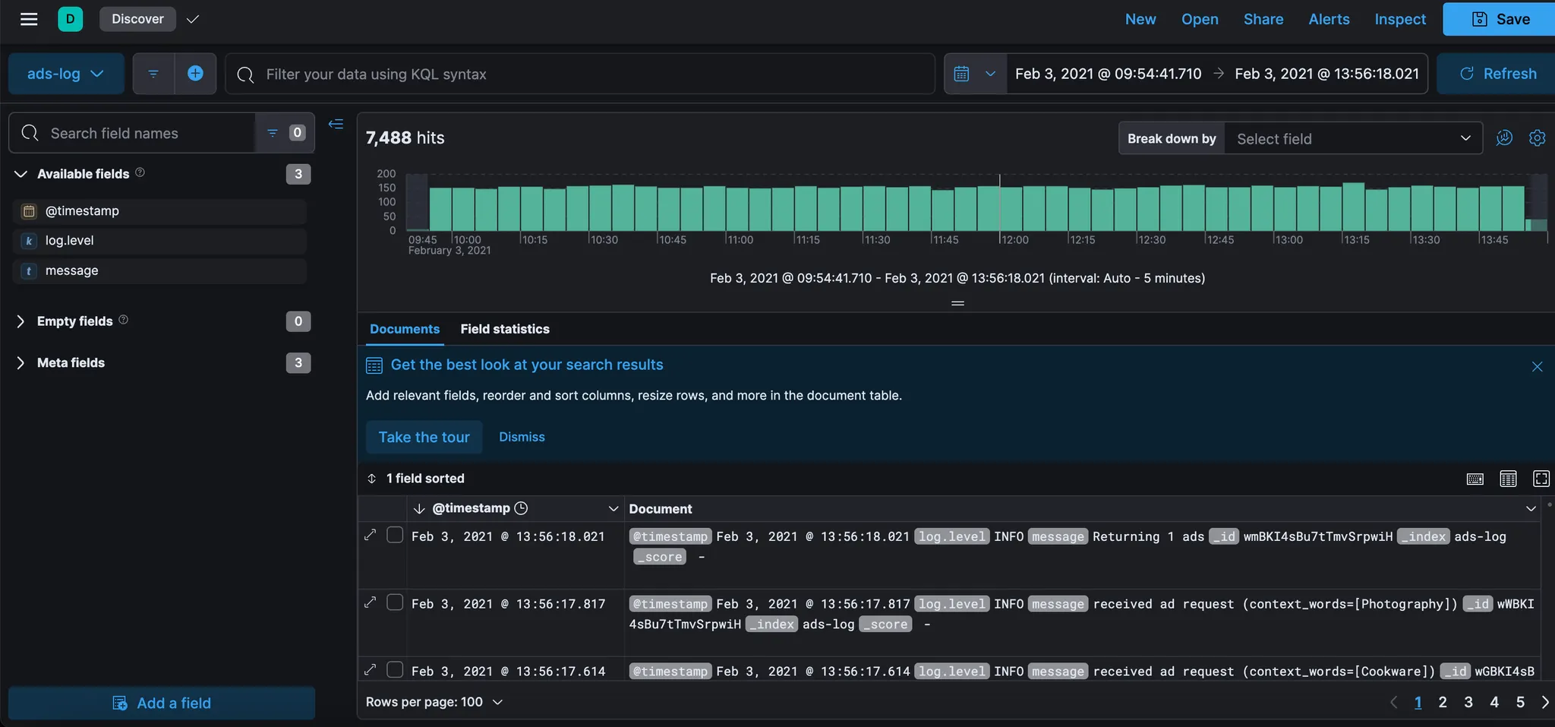The height and width of the screenshot is (727, 1555).
Task: Open the hamburger navigation menu
Action: click(29, 19)
